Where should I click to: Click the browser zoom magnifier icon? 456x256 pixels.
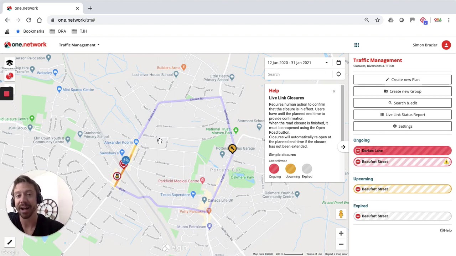(367, 20)
